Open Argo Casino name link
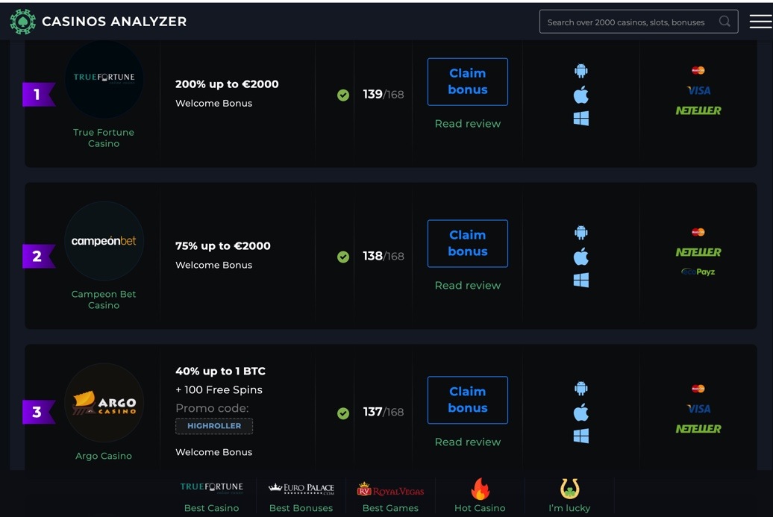Image resolution: width=773 pixels, height=517 pixels. [104, 456]
